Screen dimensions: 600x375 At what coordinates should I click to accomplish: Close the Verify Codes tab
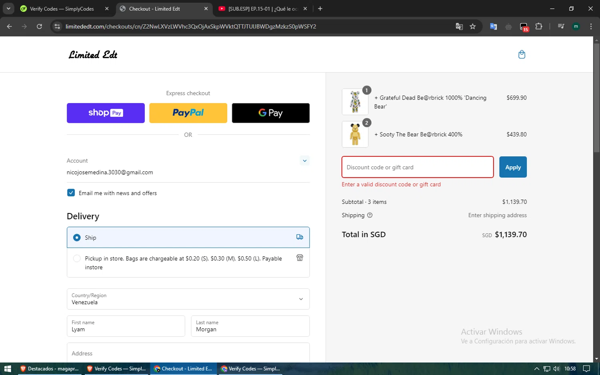tap(107, 9)
